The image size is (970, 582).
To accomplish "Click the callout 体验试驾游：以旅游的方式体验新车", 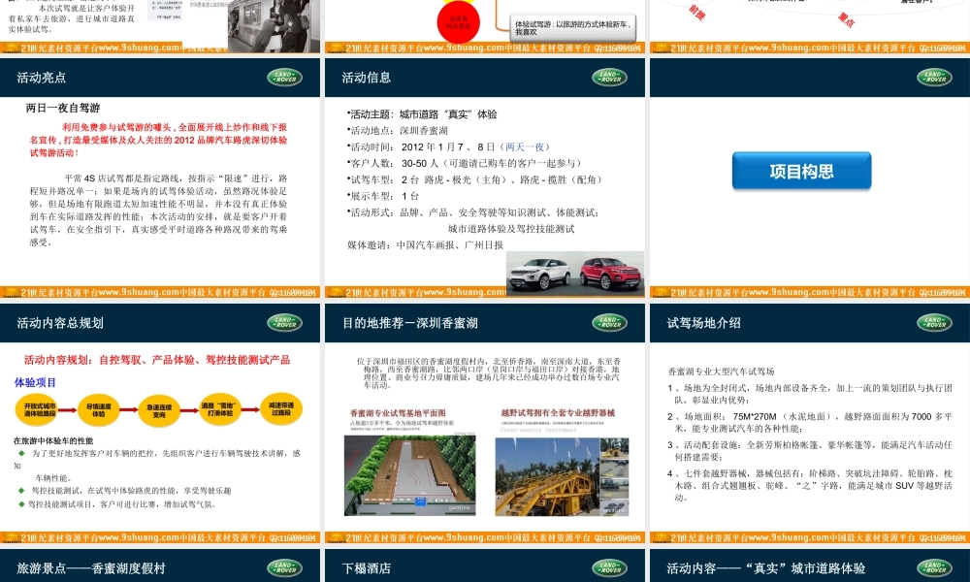I will click(574, 27).
